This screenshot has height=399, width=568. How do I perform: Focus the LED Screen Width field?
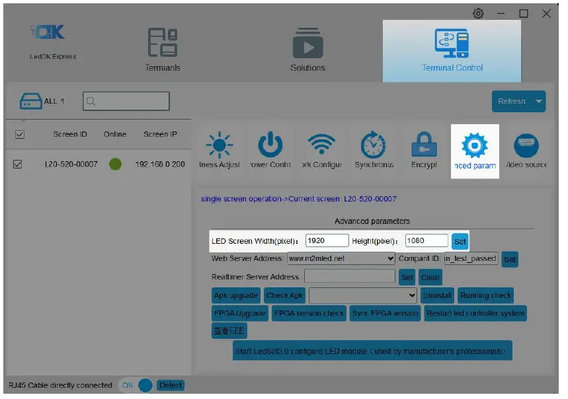pos(327,241)
